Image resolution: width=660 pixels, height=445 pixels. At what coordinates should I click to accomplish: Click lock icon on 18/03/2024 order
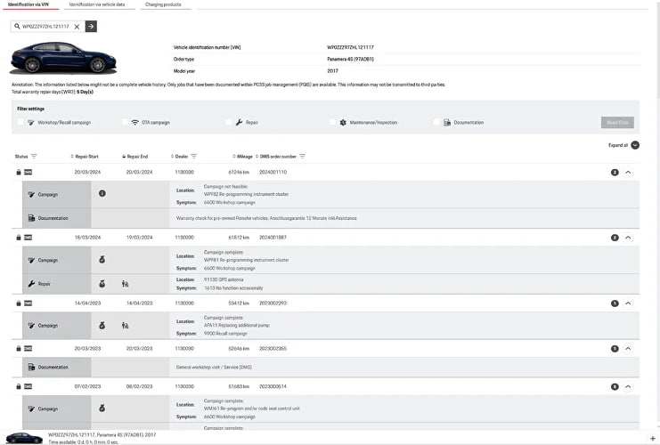[19, 238]
